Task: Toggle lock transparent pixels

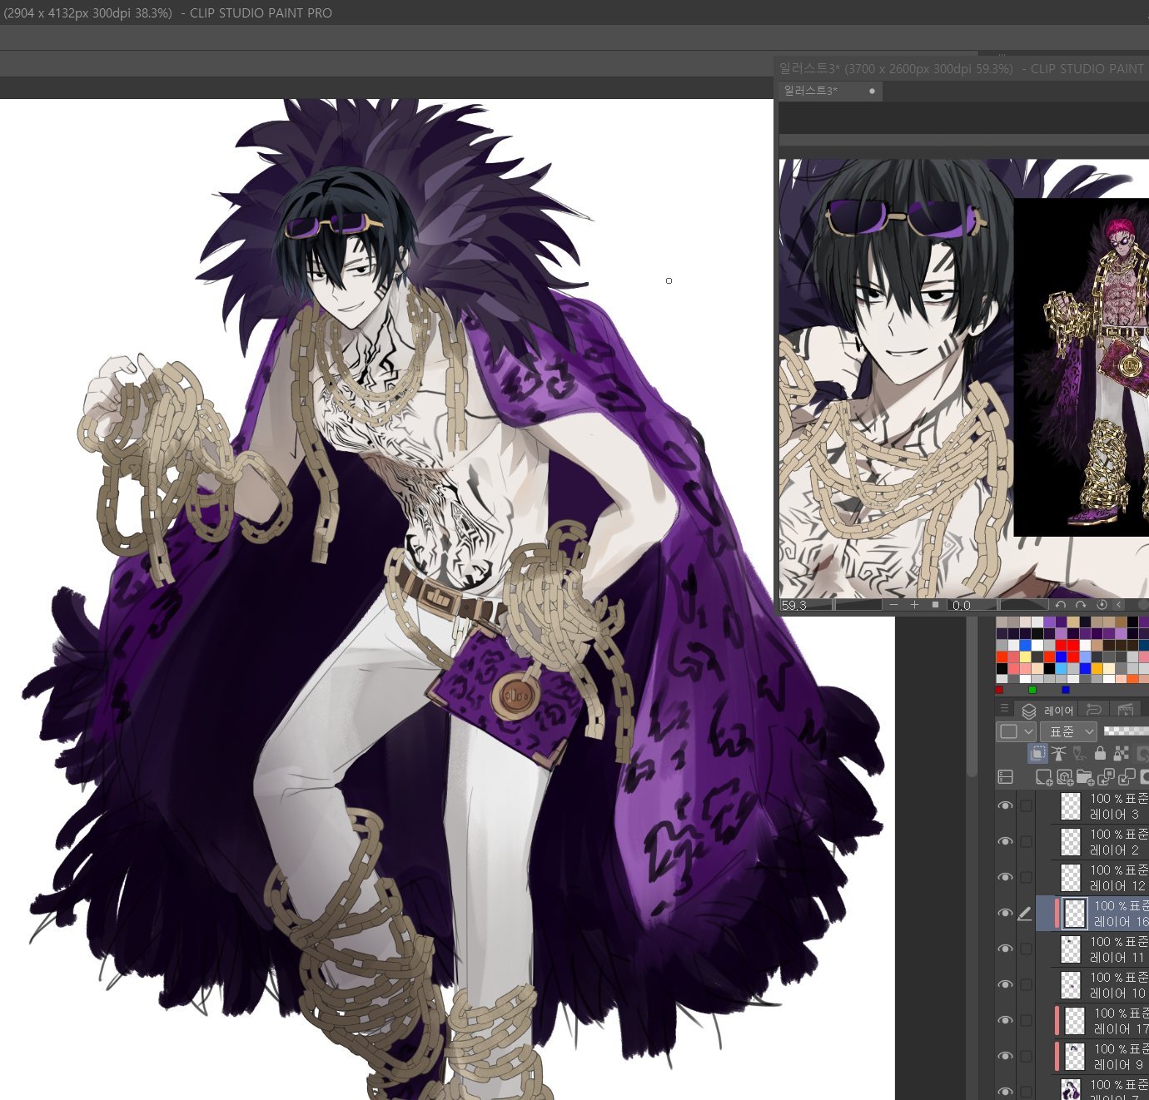Action: point(1121,754)
